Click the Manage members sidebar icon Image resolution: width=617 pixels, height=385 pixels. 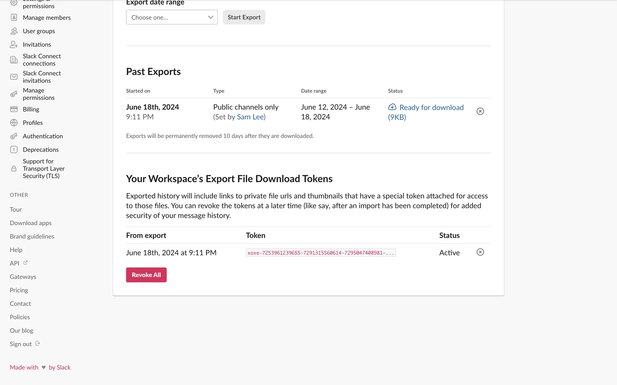tap(14, 18)
